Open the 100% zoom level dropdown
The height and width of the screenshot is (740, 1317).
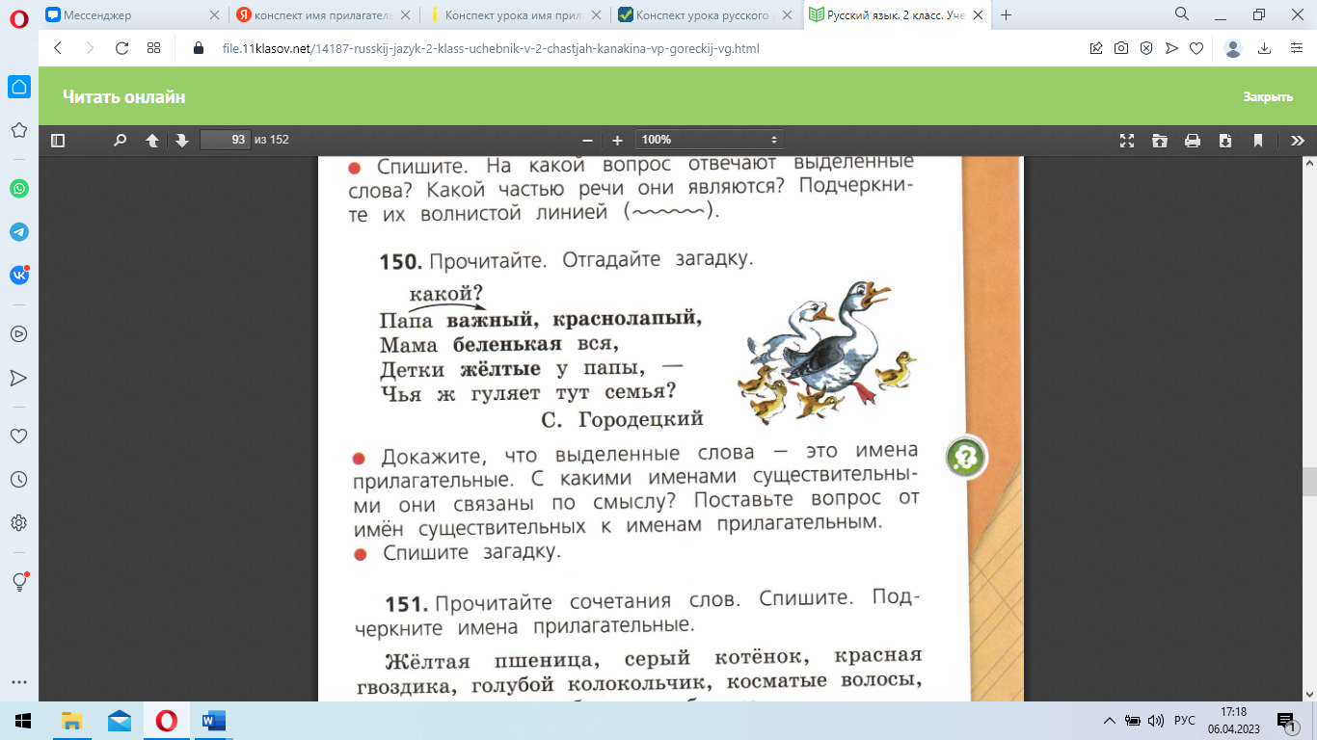point(709,141)
